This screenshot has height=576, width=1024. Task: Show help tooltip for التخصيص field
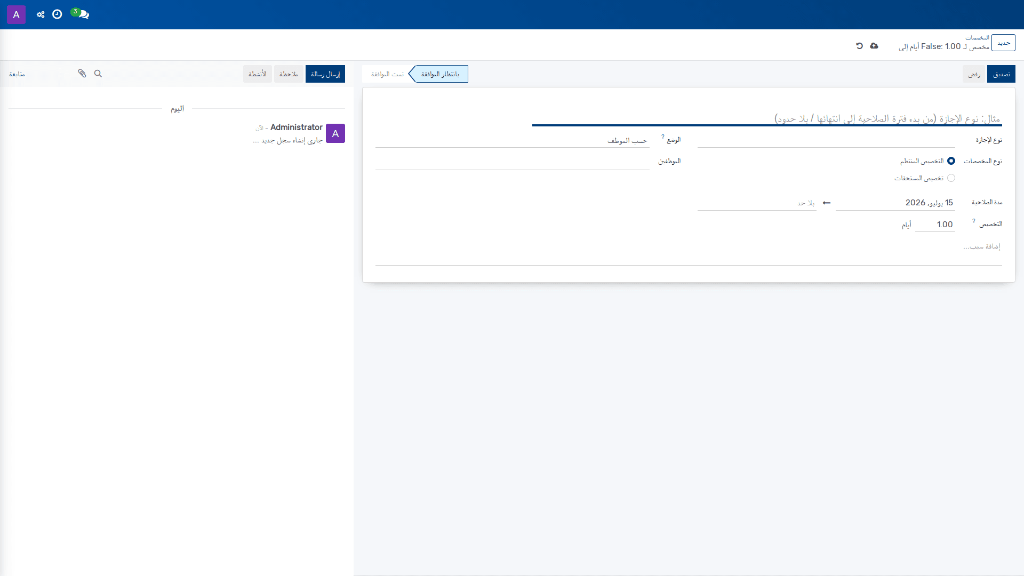point(974,221)
